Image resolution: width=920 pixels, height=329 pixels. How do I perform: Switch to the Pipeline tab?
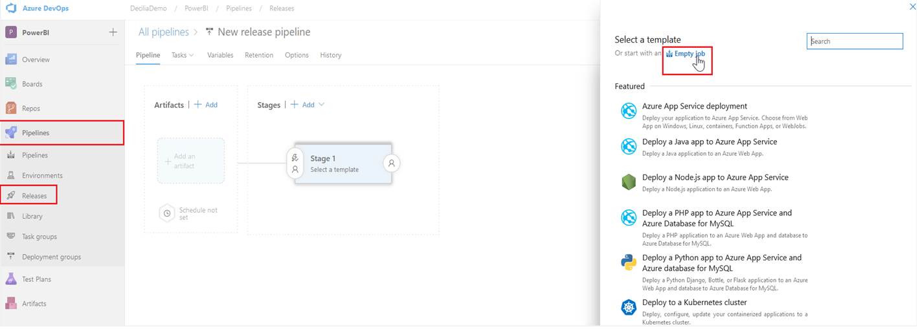(x=148, y=55)
